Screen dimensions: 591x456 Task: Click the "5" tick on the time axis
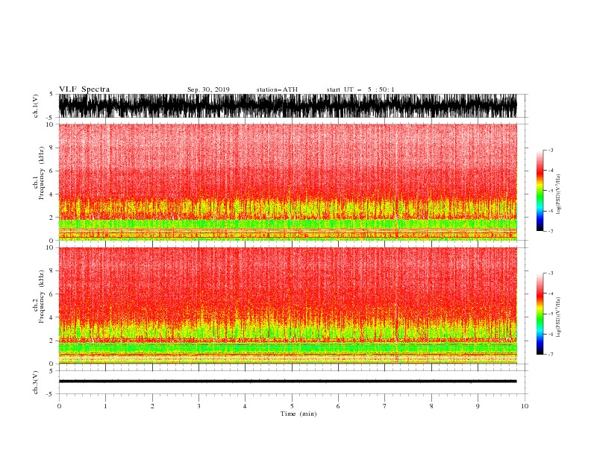pyautogui.click(x=292, y=406)
